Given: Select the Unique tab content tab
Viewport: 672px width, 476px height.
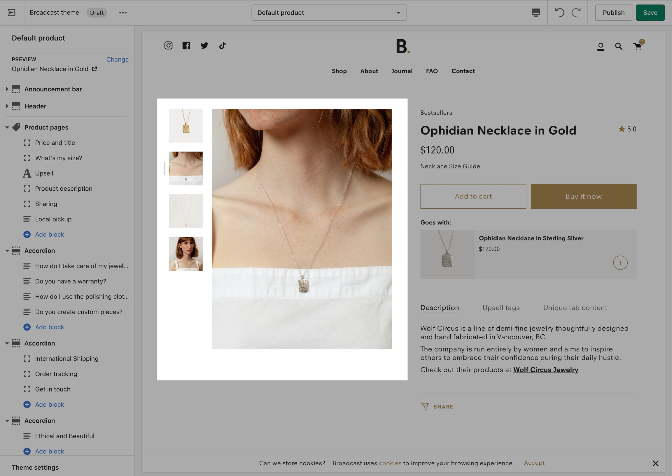Looking at the screenshot, I should click(575, 308).
